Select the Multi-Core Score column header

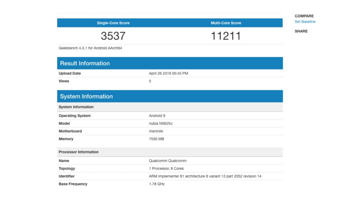coord(226,23)
